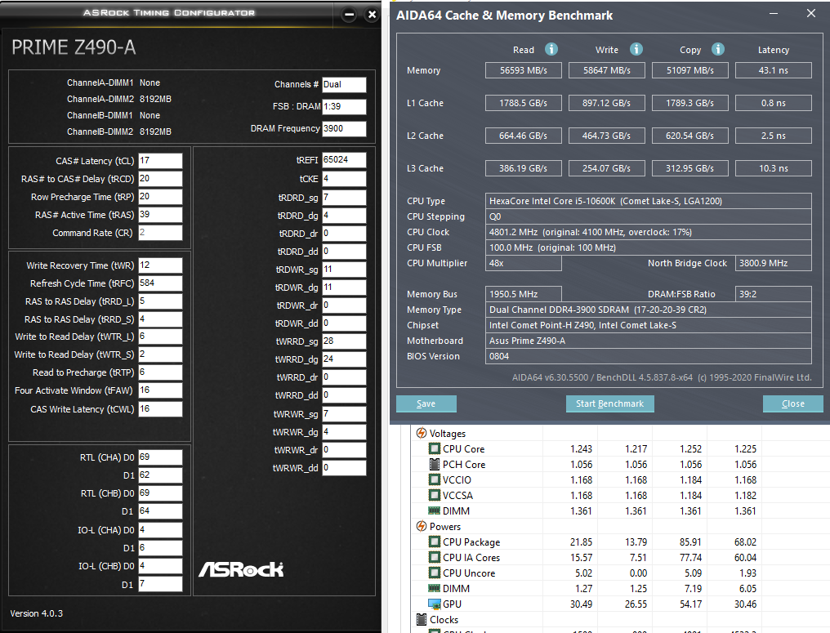Save the benchmark results
Screen dimensions: 830x633
[x=426, y=403]
